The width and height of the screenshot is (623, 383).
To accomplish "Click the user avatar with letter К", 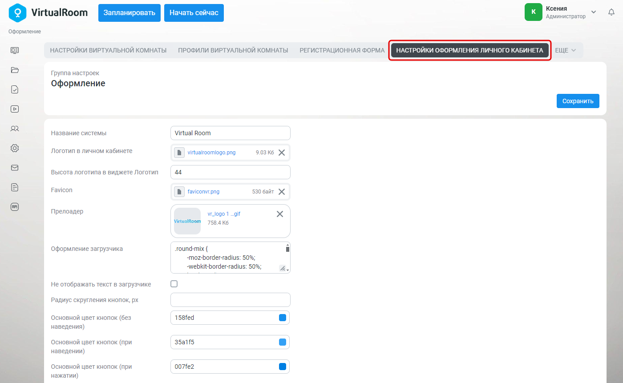I will click(534, 12).
